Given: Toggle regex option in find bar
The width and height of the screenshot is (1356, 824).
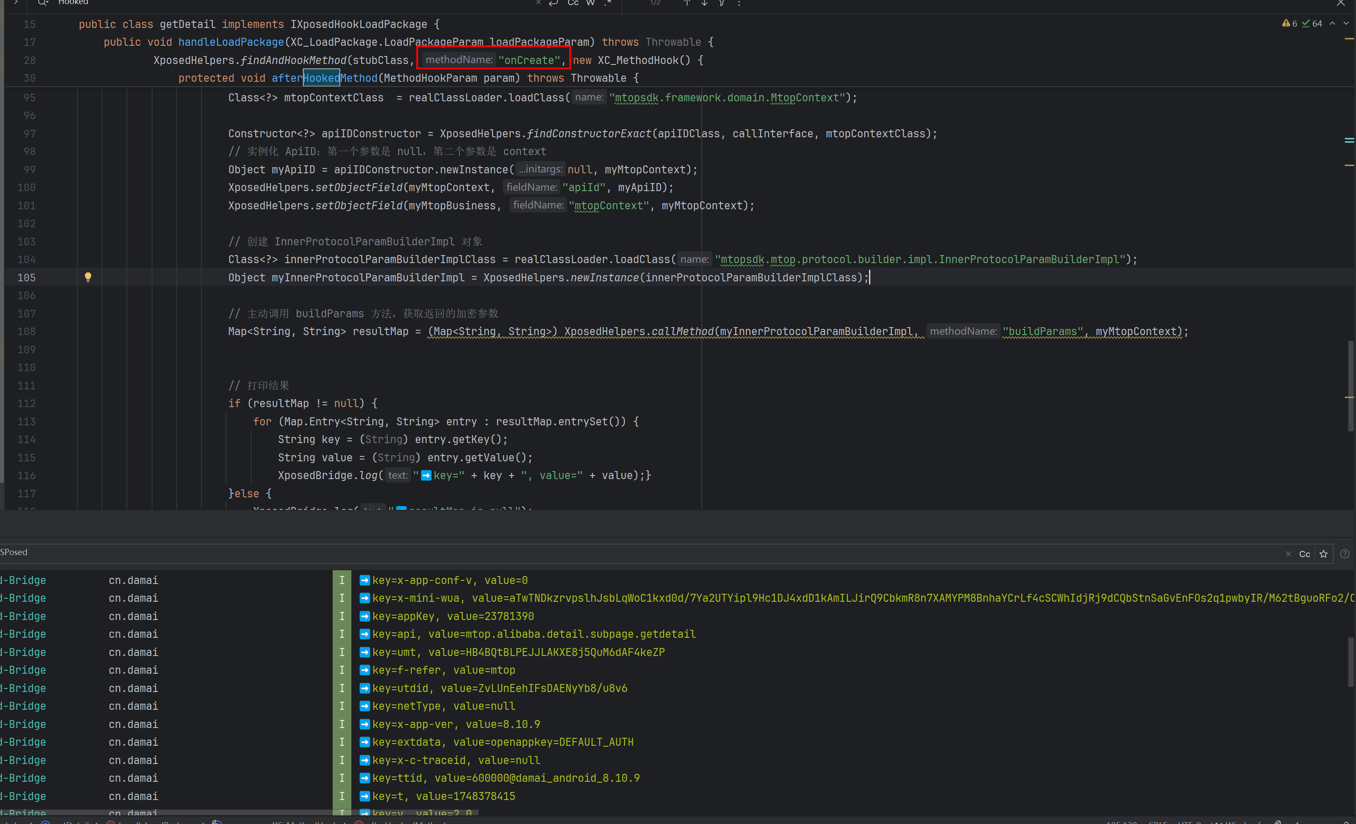Looking at the screenshot, I should 608,3.
